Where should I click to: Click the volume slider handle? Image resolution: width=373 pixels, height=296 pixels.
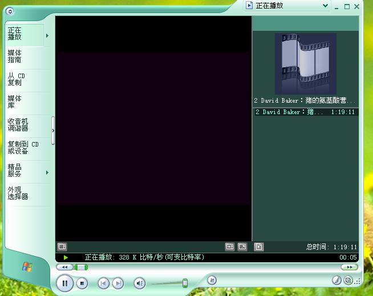click(185, 282)
